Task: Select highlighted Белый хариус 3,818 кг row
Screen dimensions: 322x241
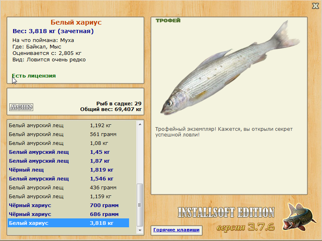Action: [x=68, y=223]
